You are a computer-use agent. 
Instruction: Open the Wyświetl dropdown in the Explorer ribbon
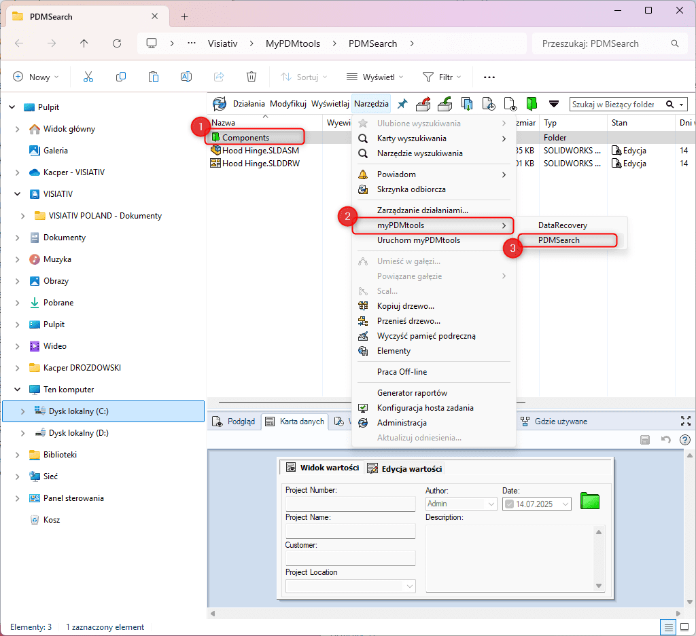[x=375, y=77]
